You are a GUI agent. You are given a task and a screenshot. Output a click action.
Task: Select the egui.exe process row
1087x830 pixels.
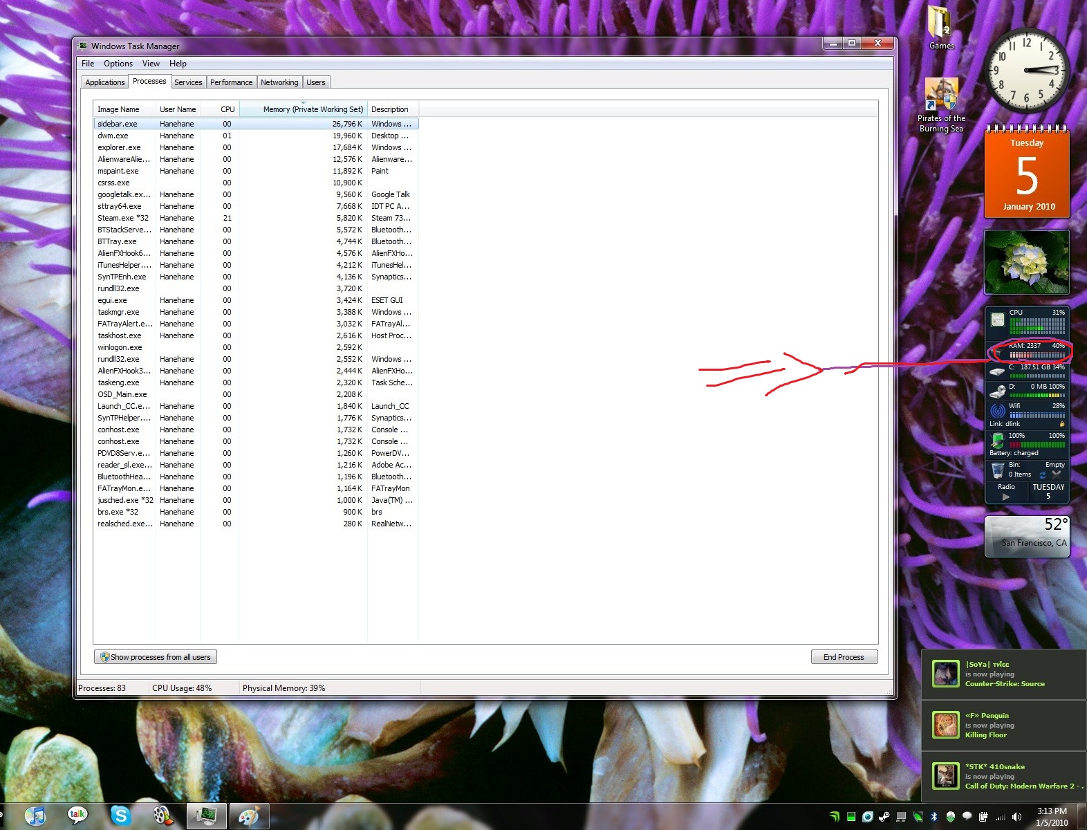pyautogui.click(x=256, y=300)
